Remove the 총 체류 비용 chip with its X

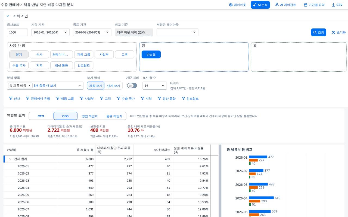(29, 85)
